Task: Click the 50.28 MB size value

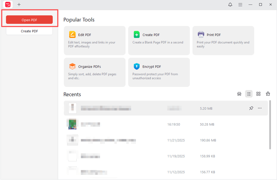Action: pyautogui.click(x=207, y=124)
